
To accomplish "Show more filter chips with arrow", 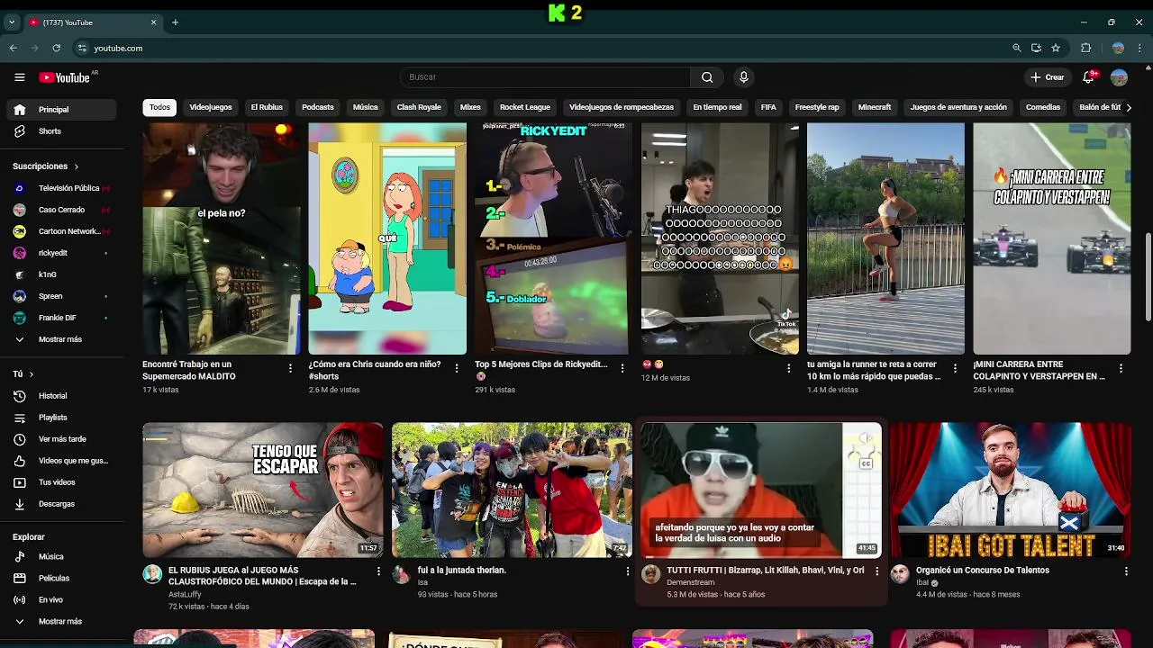I will click(1129, 107).
